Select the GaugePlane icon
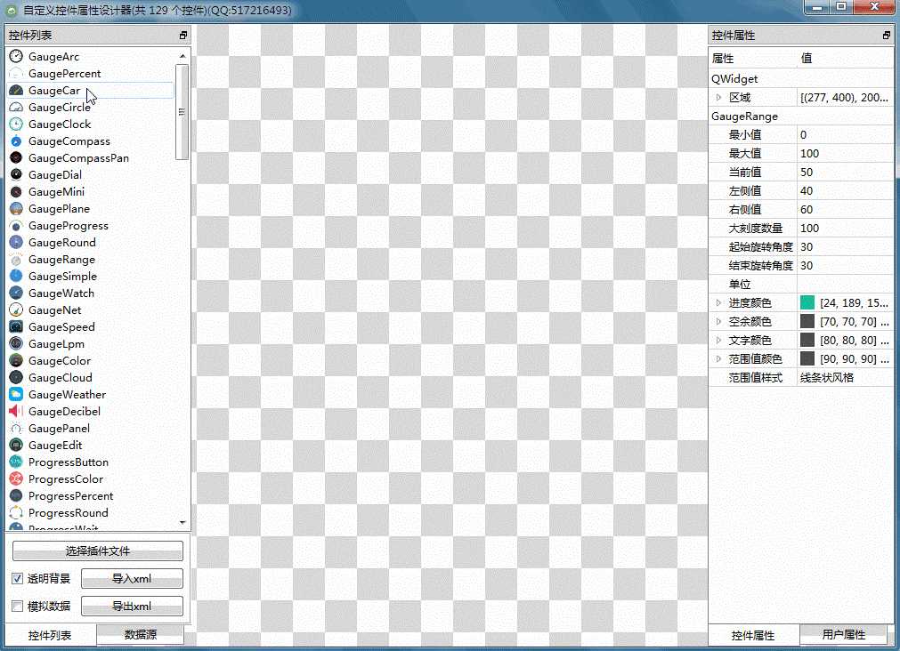Viewport: 900px width, 651px height. tap(16, 209)
